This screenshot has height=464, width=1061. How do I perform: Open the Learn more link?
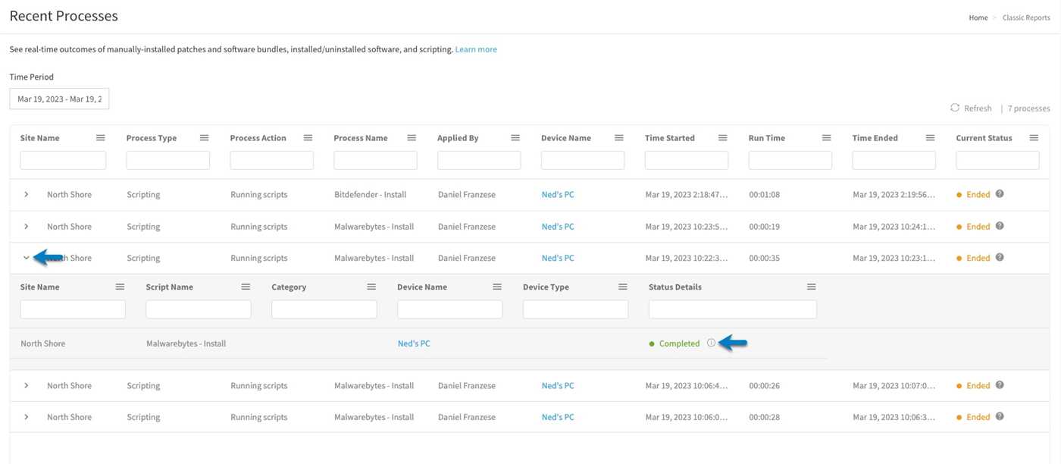(x=476, y=49)
